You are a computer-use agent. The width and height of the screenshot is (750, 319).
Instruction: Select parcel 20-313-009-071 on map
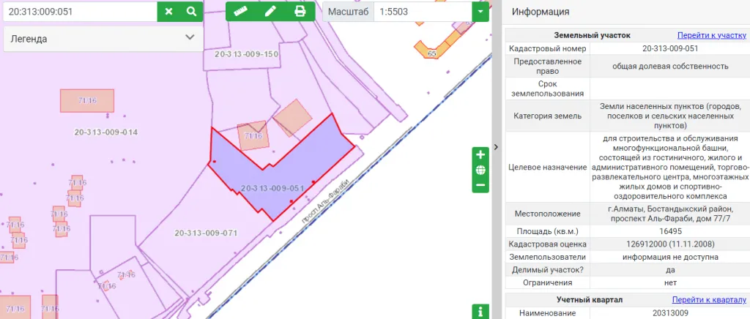(x=206, y=233)
